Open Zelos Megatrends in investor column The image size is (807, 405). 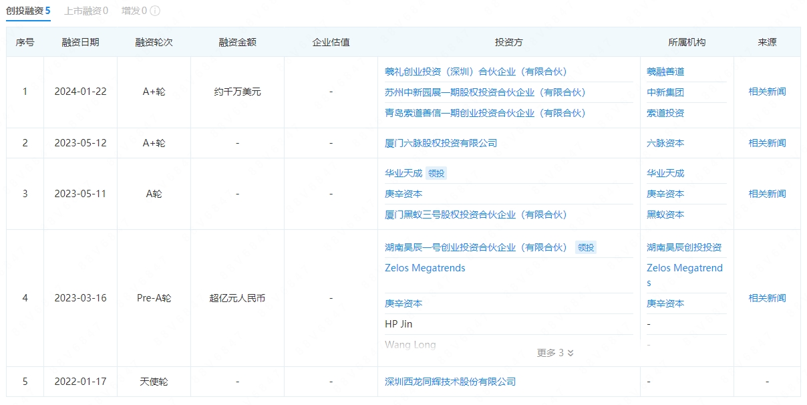tap(425, 268)
